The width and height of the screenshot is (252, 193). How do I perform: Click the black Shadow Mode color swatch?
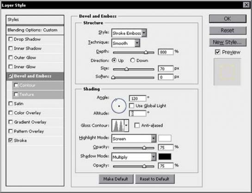[165, 157]
